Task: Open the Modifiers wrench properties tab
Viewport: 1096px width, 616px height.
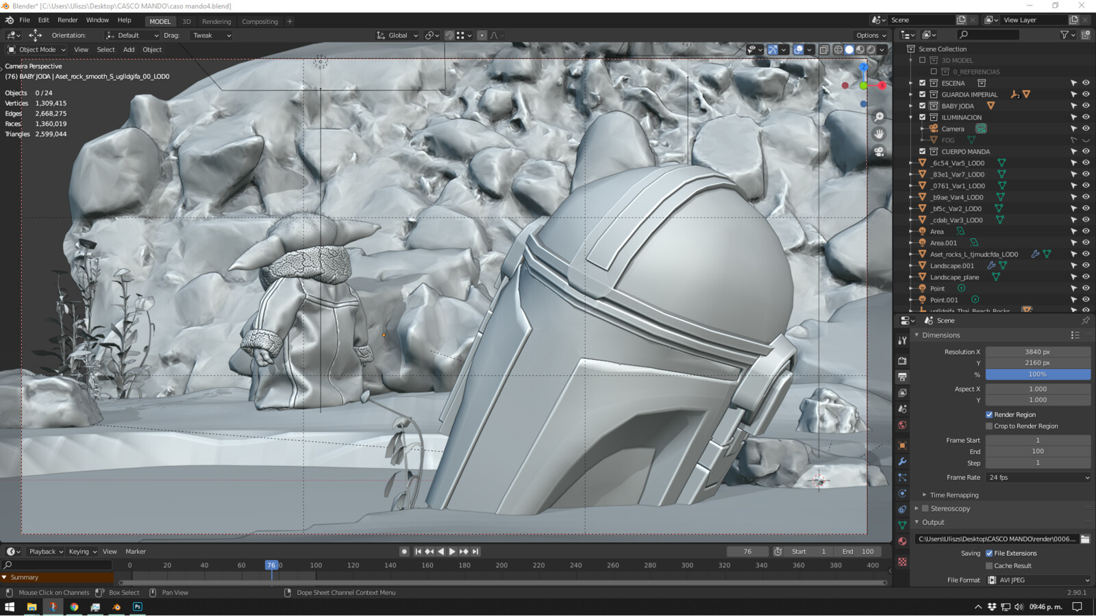Action: click(x=902, y=462)
